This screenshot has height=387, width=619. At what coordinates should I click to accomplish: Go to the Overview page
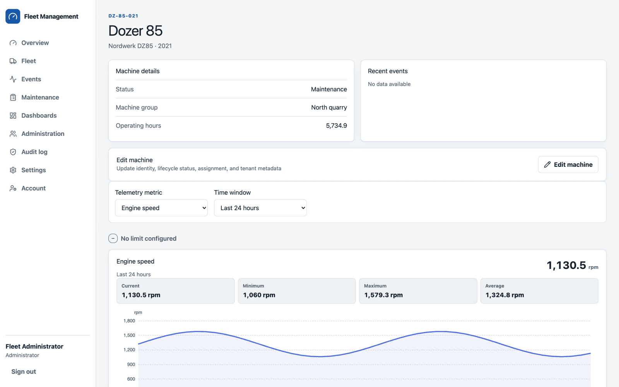pos(48,43)
